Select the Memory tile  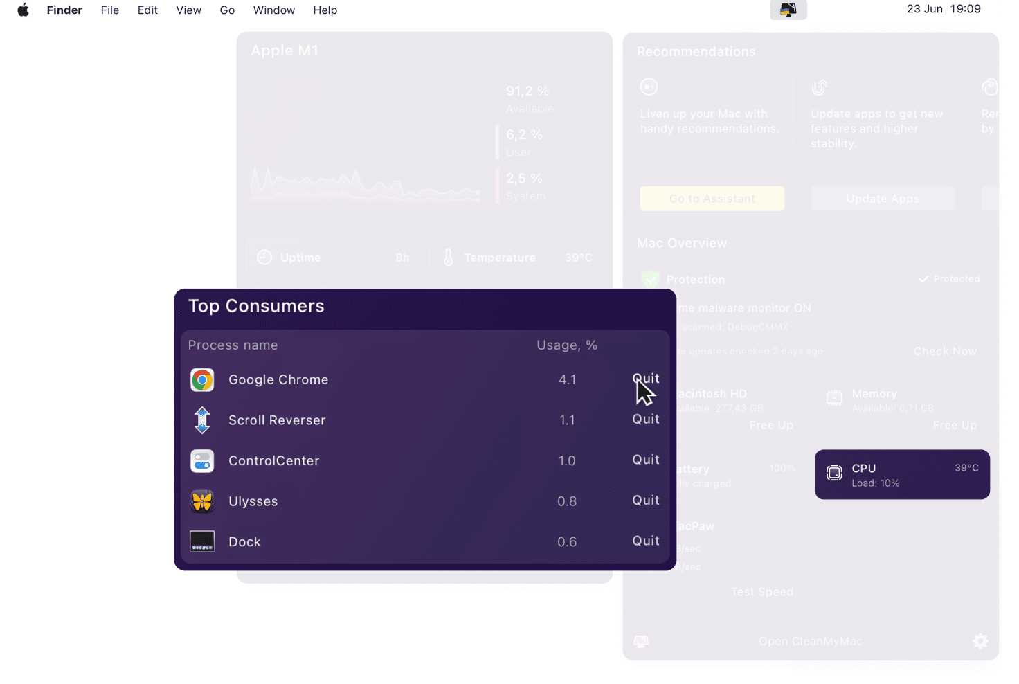(902, 408)
